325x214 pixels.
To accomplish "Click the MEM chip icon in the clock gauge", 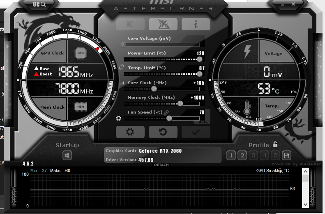I will 81,107.
